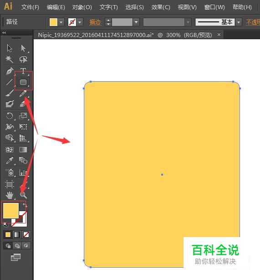260x280 pixels.
Task: Activate the Hand tool
Action: (10, 195)
